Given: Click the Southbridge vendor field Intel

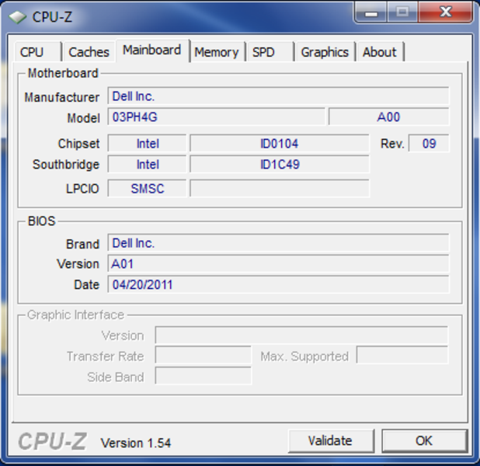Looking at the screenshot, I should (148, 165).
